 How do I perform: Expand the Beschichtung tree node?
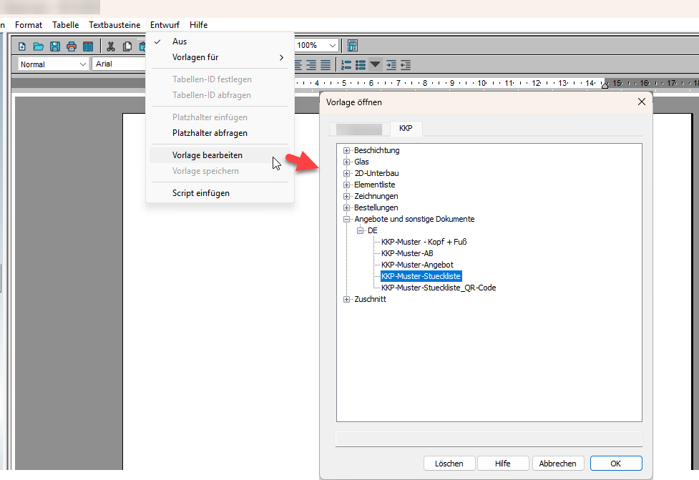click(347, 151)
